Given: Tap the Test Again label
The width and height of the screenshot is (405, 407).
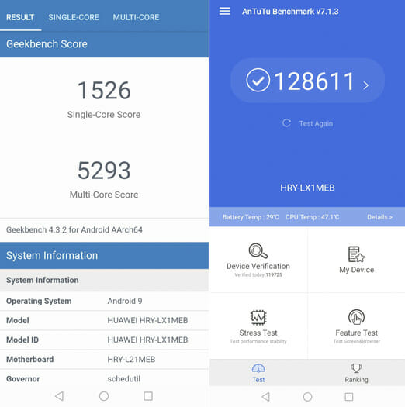Looking at the screenshot, I should point(316,123).
